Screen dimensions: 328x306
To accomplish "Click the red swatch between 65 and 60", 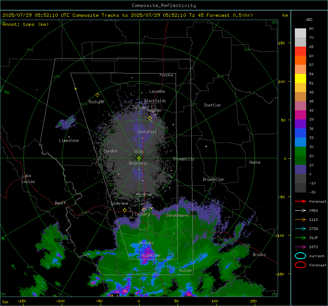I will [300, 51].
